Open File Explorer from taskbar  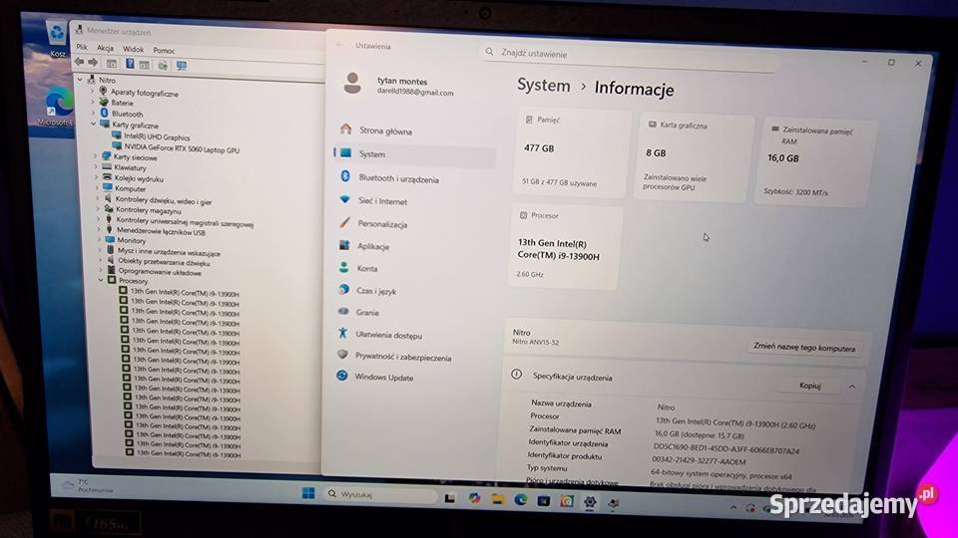pos(497,499)
